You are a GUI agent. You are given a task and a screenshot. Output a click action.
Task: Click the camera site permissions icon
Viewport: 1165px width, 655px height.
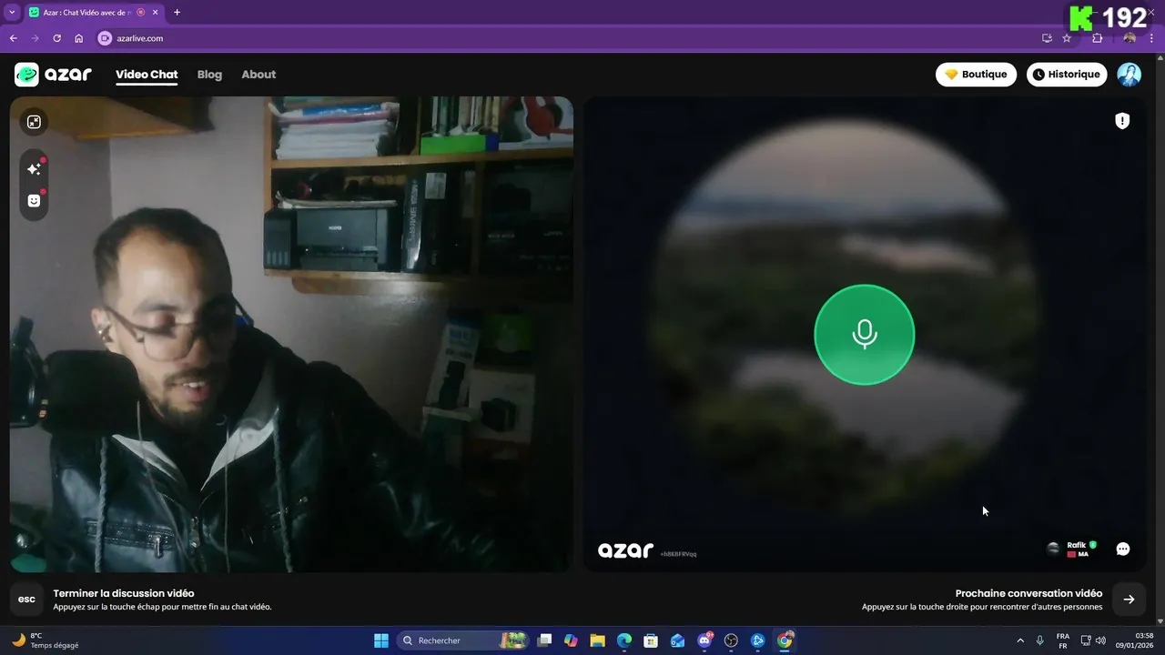point(105,38)
